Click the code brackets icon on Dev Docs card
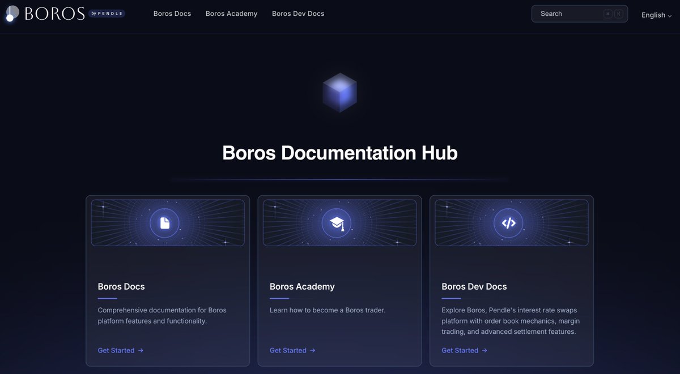Screen dimensions: 680x374 pos(508,223)
